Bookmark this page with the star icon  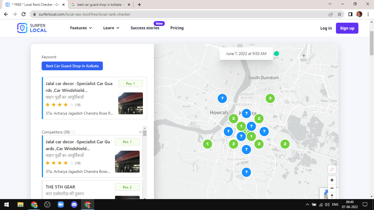(340, 14)
